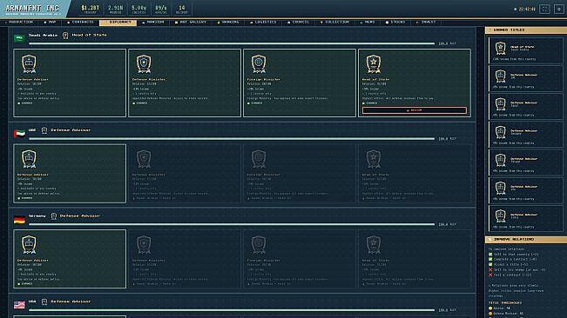567x318 pixels.
Task: Click the fullscreen toggle icon in header
Action: (544, 9)
